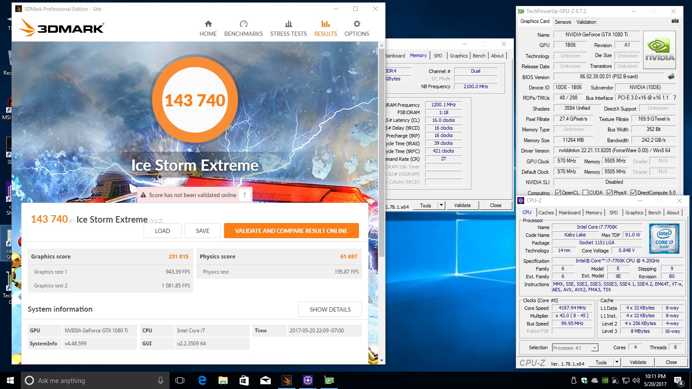Open the Mainboard tab in the front CPU-Z window

(570, 213)
